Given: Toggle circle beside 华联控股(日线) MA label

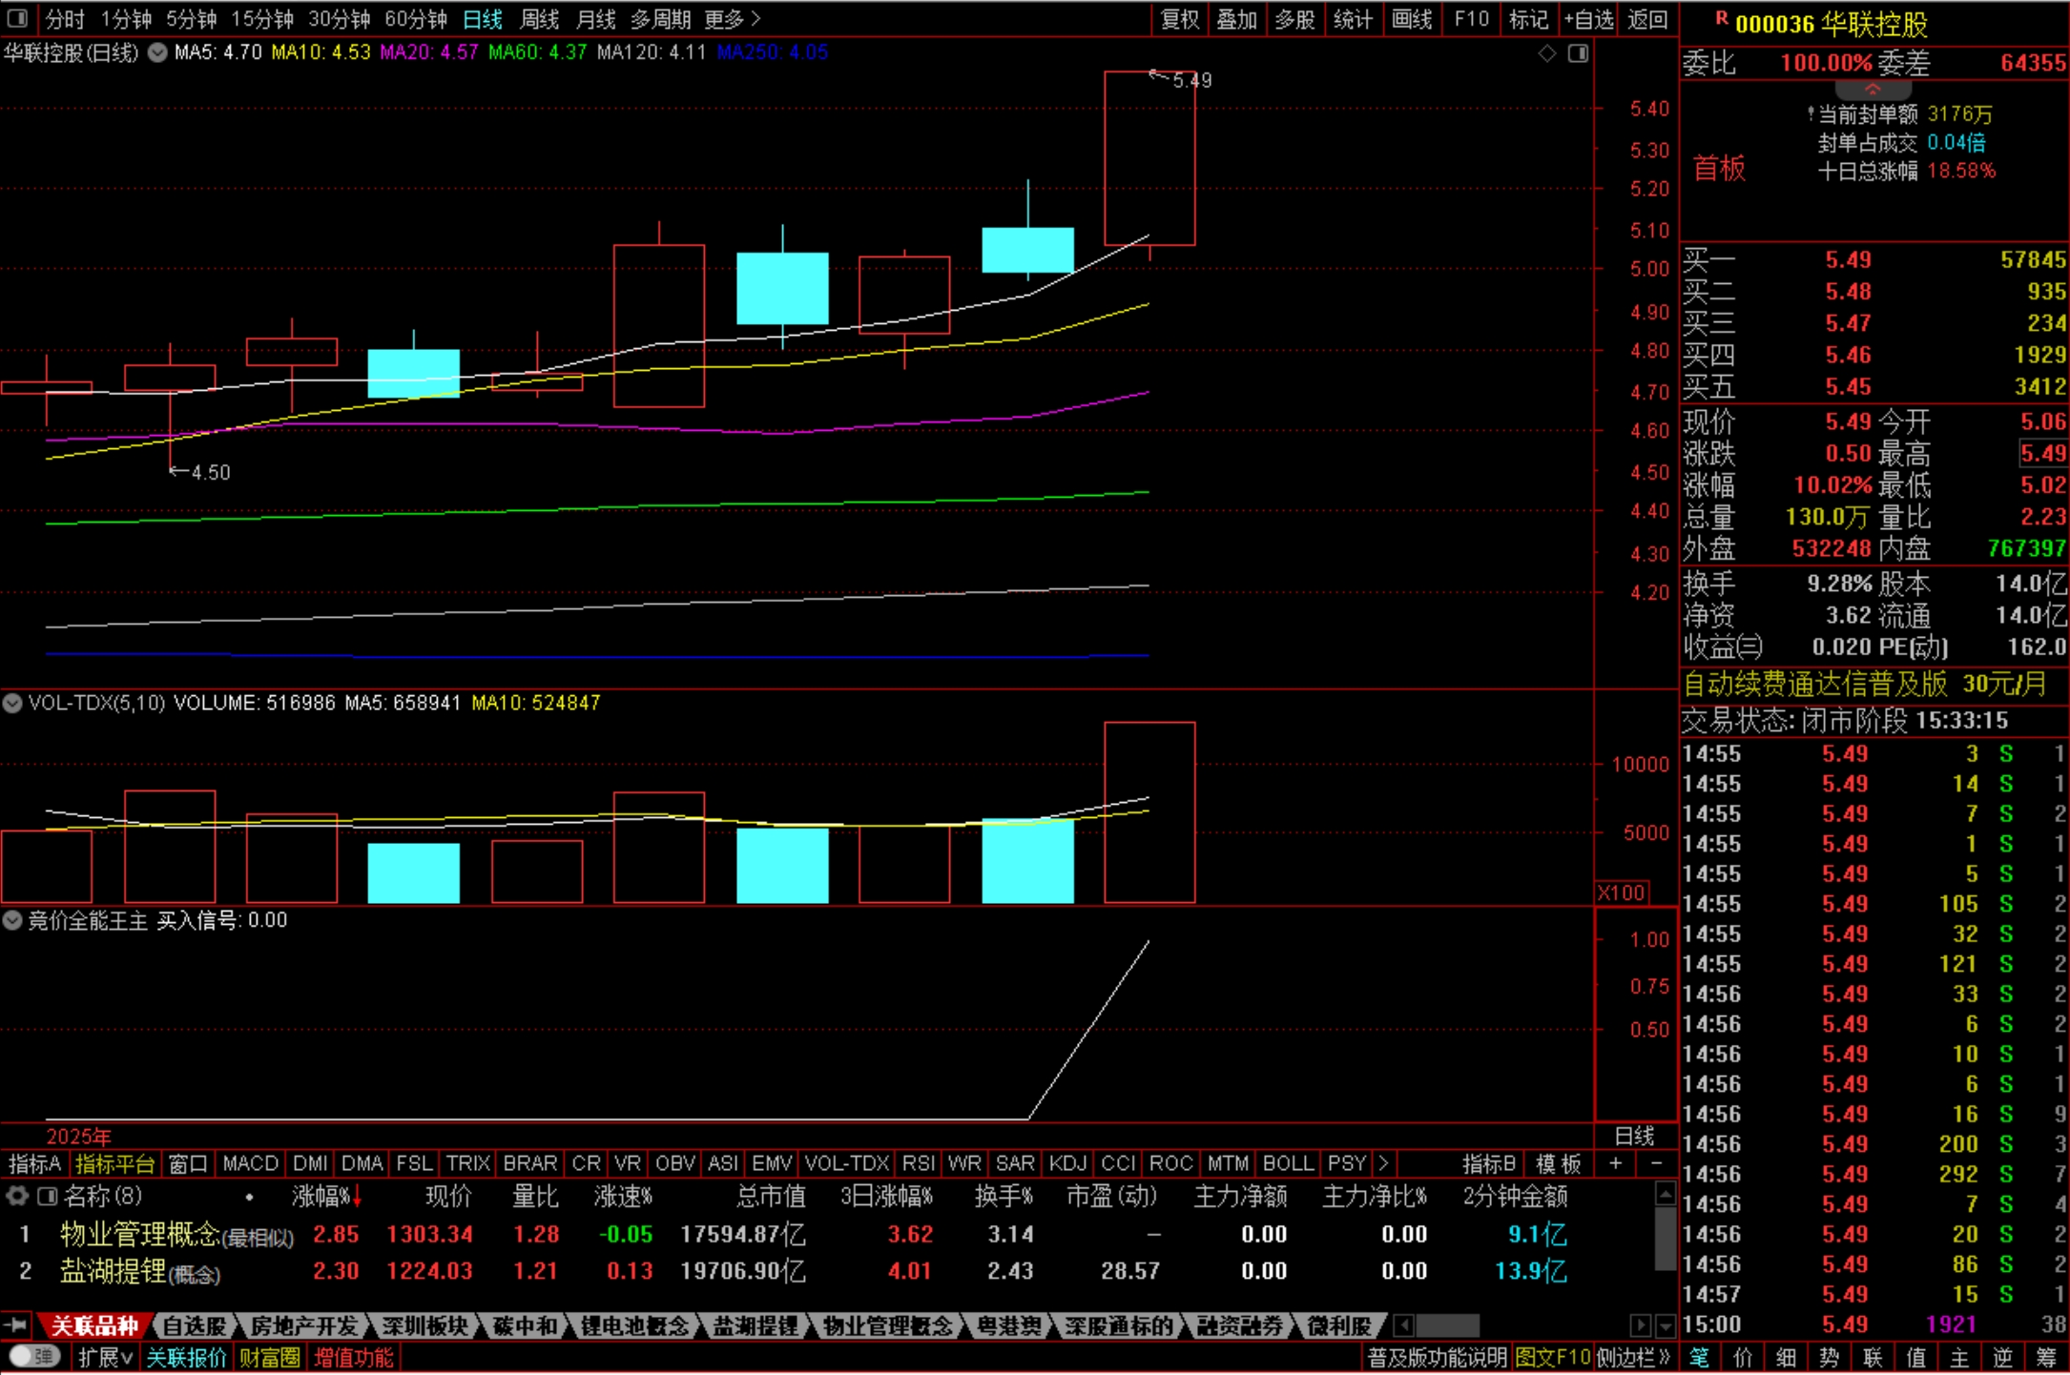Looking at the screenshot, I should click(x=157, y=52).
